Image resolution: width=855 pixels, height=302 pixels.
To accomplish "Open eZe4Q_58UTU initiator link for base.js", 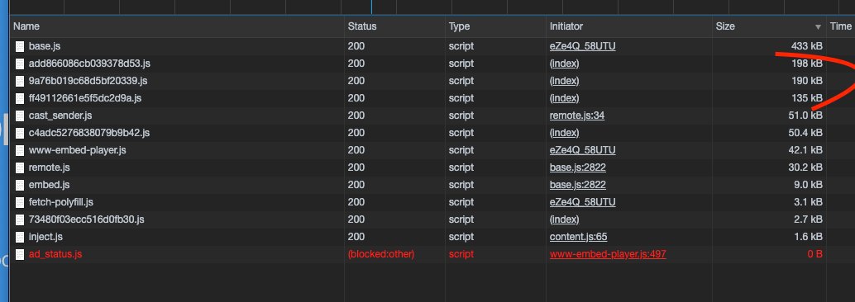I will (x=582, y=46).
